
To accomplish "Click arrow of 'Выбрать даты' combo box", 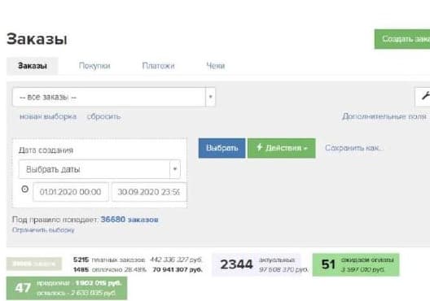I will click(175, 169).
